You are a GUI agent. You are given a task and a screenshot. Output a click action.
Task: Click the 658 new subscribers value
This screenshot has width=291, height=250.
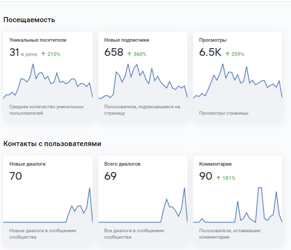click(114, 52)
